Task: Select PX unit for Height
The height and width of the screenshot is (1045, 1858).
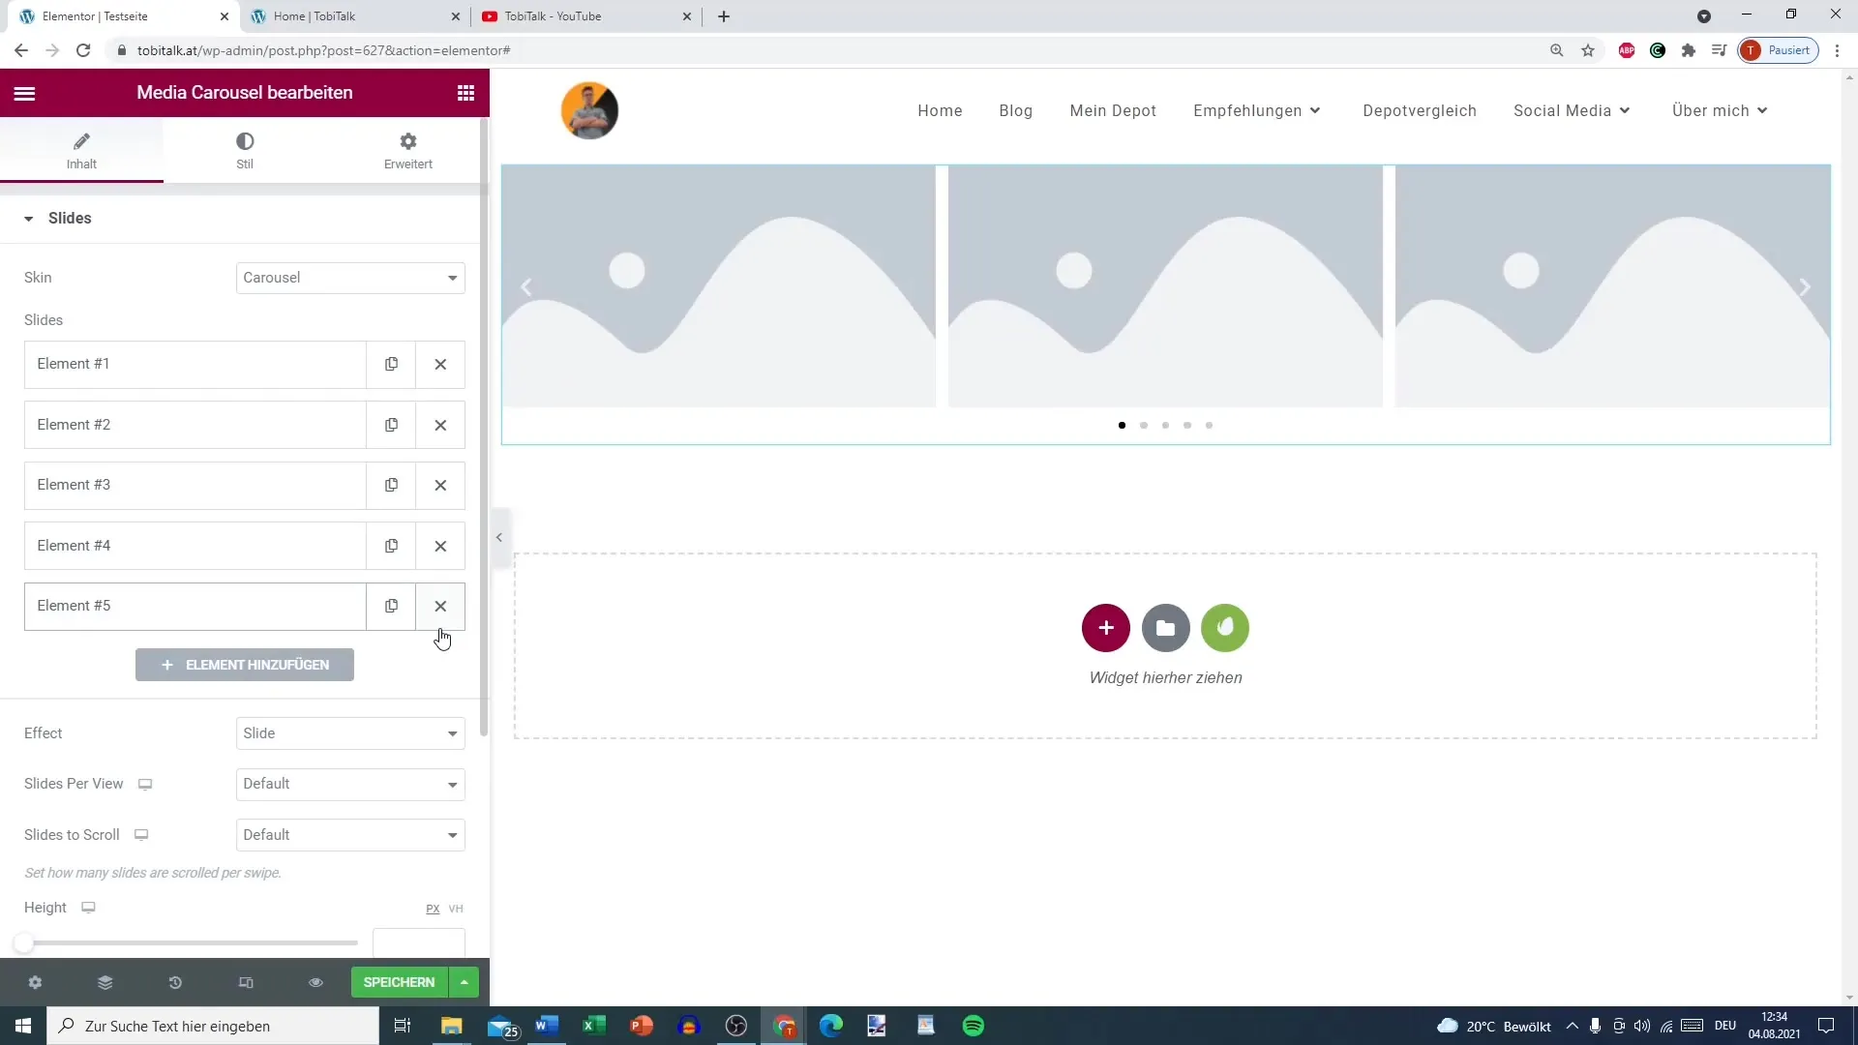Action: coord(433,909)
